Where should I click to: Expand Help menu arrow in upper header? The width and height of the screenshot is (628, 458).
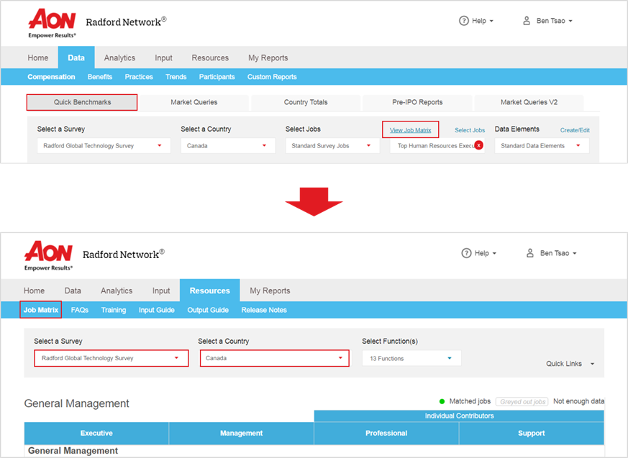pyautogui.click(x=491, y=21)
